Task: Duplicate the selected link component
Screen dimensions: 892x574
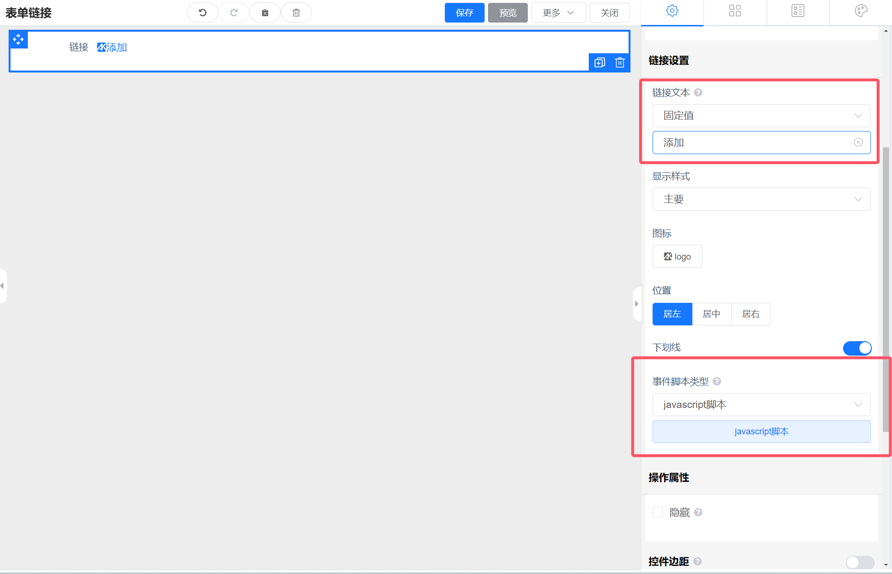Action: [599, 62]
